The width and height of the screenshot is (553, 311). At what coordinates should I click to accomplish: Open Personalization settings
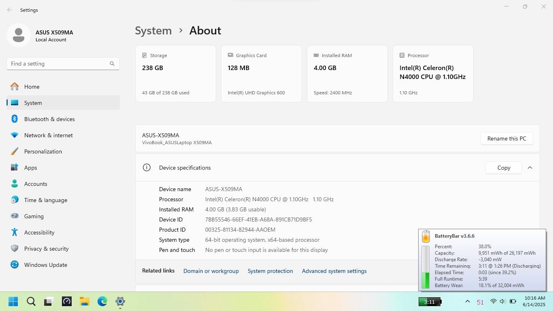63,151
